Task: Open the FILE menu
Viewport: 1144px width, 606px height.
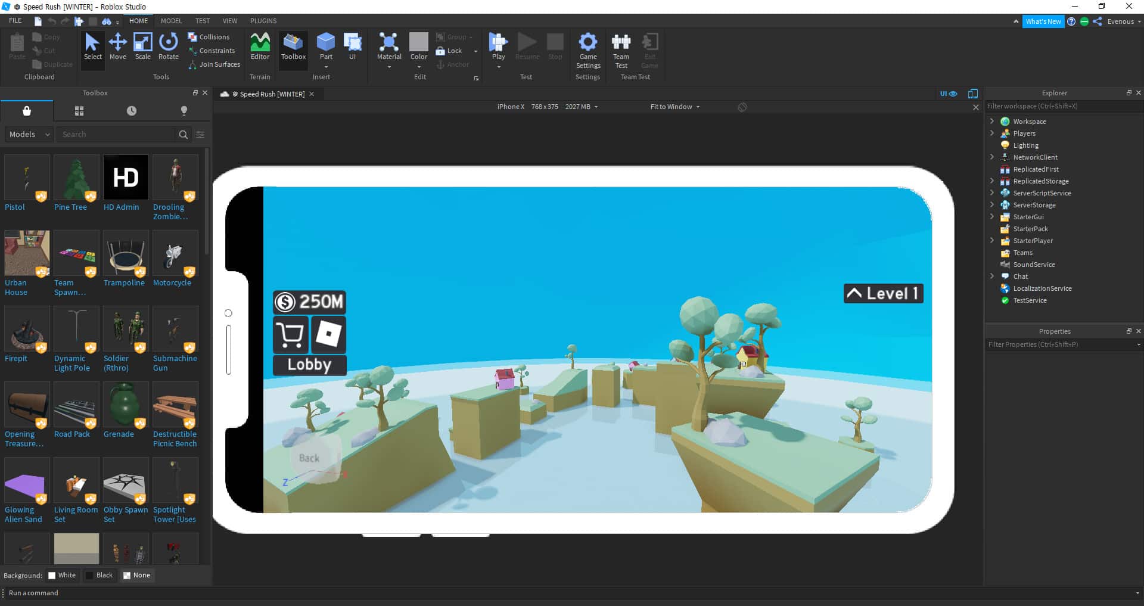Action: pos(15,20)
